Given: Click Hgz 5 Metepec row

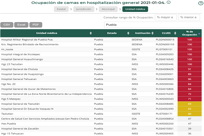Looking at the screenshot, I should 101,99.
